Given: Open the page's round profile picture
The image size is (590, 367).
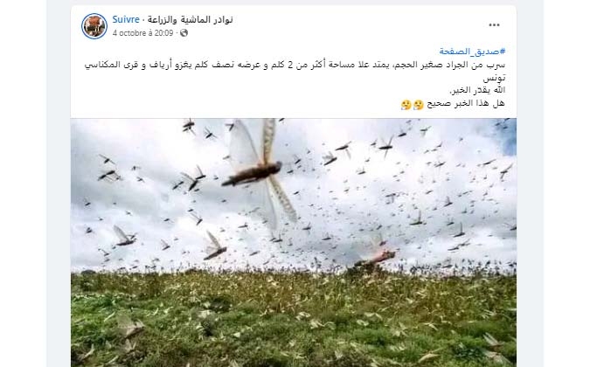Looking at the screenshot, I should [94, 26].
